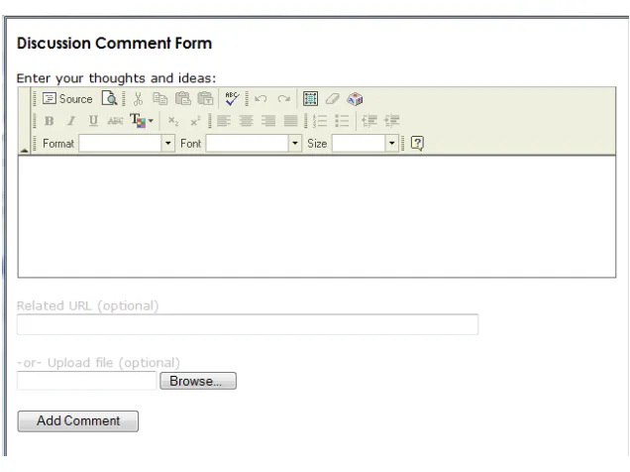Click the Select All icon
630x472 pixels.
(310, 98)
